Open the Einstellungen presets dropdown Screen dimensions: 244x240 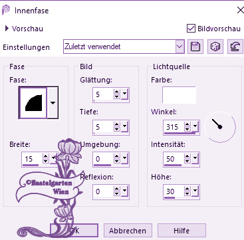tap(180, 47)
